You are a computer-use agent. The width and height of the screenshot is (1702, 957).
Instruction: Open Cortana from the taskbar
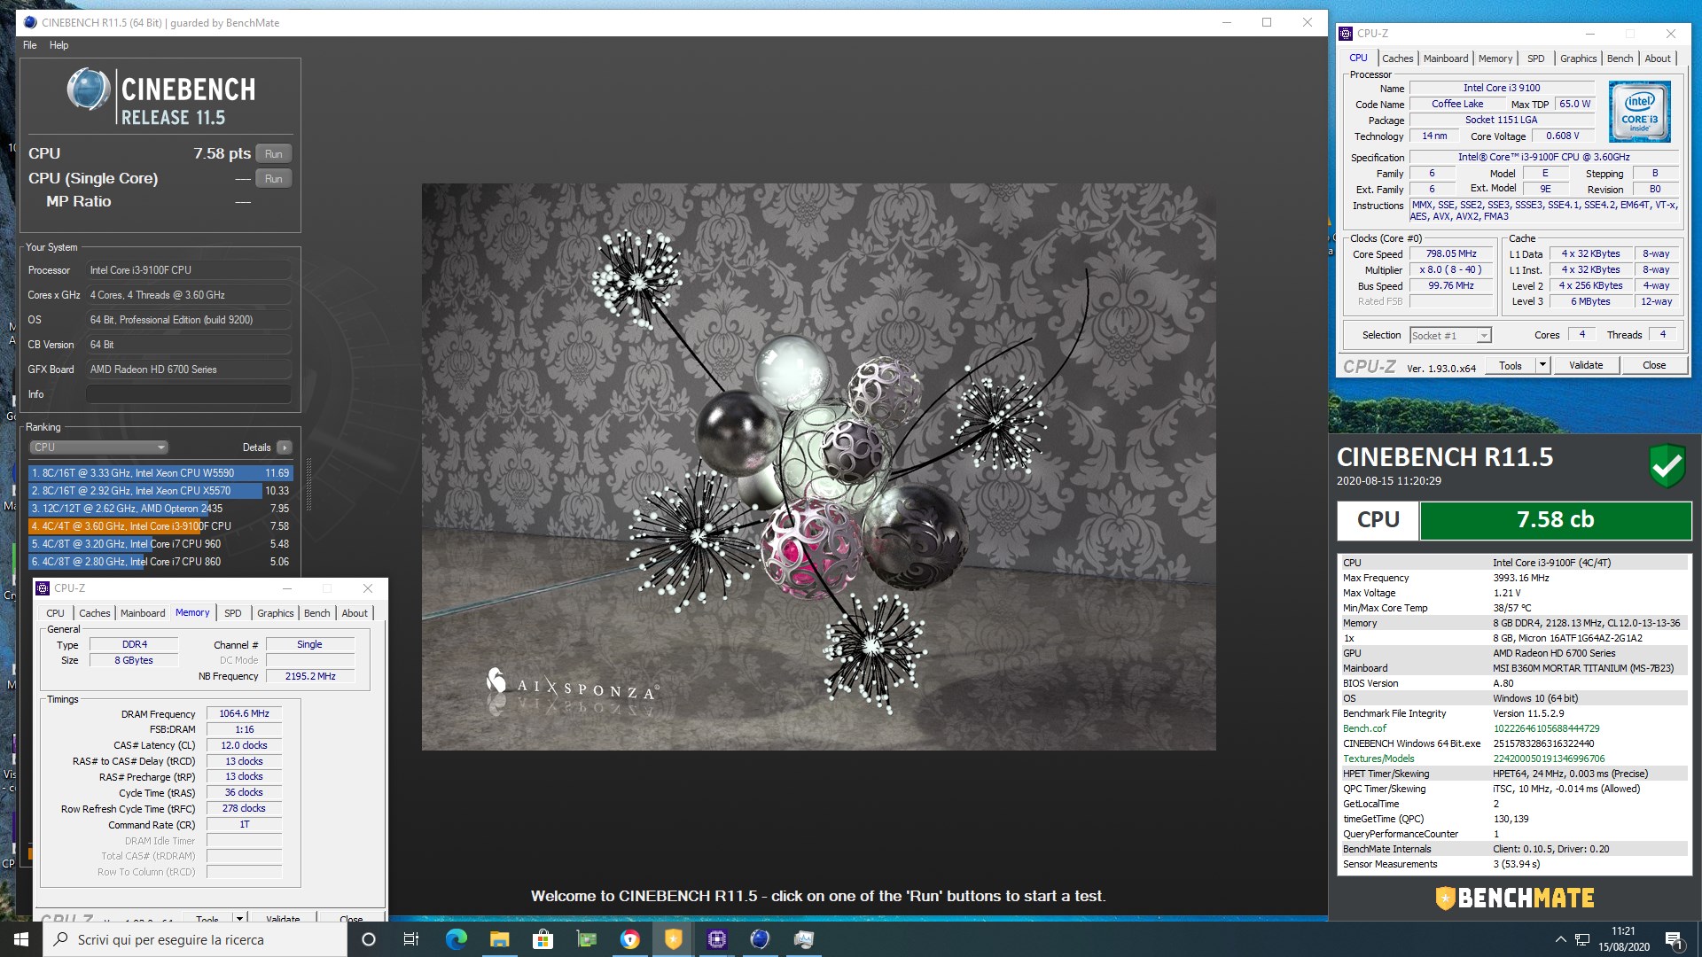[x=369, y=939]
